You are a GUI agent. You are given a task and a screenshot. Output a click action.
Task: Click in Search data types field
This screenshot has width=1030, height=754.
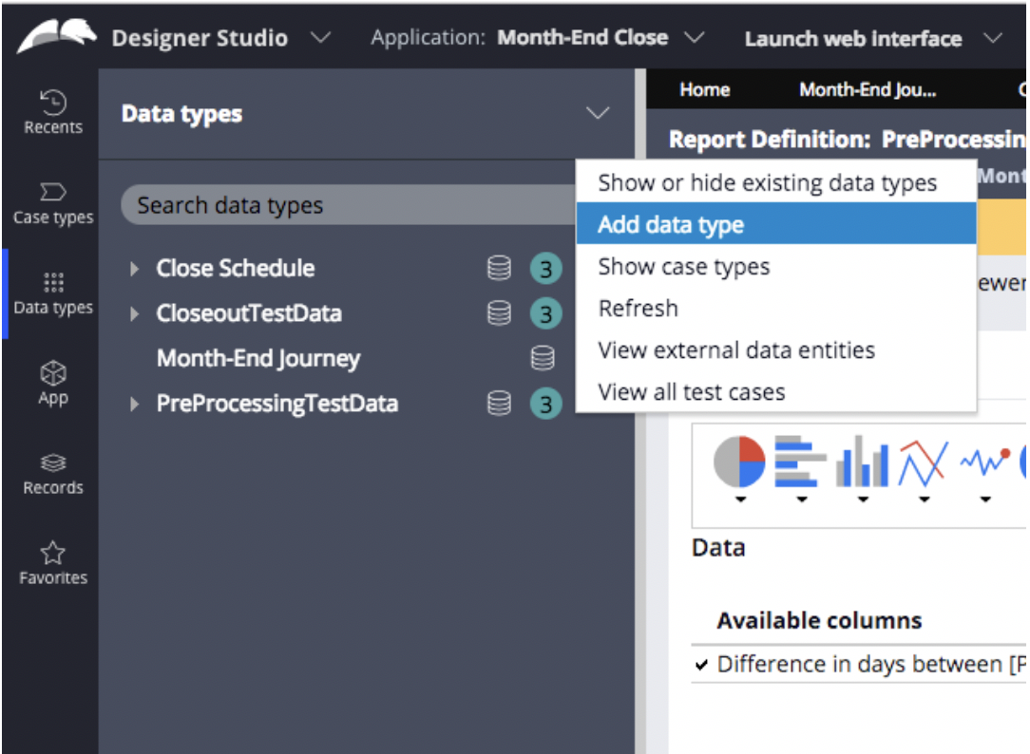348,205
